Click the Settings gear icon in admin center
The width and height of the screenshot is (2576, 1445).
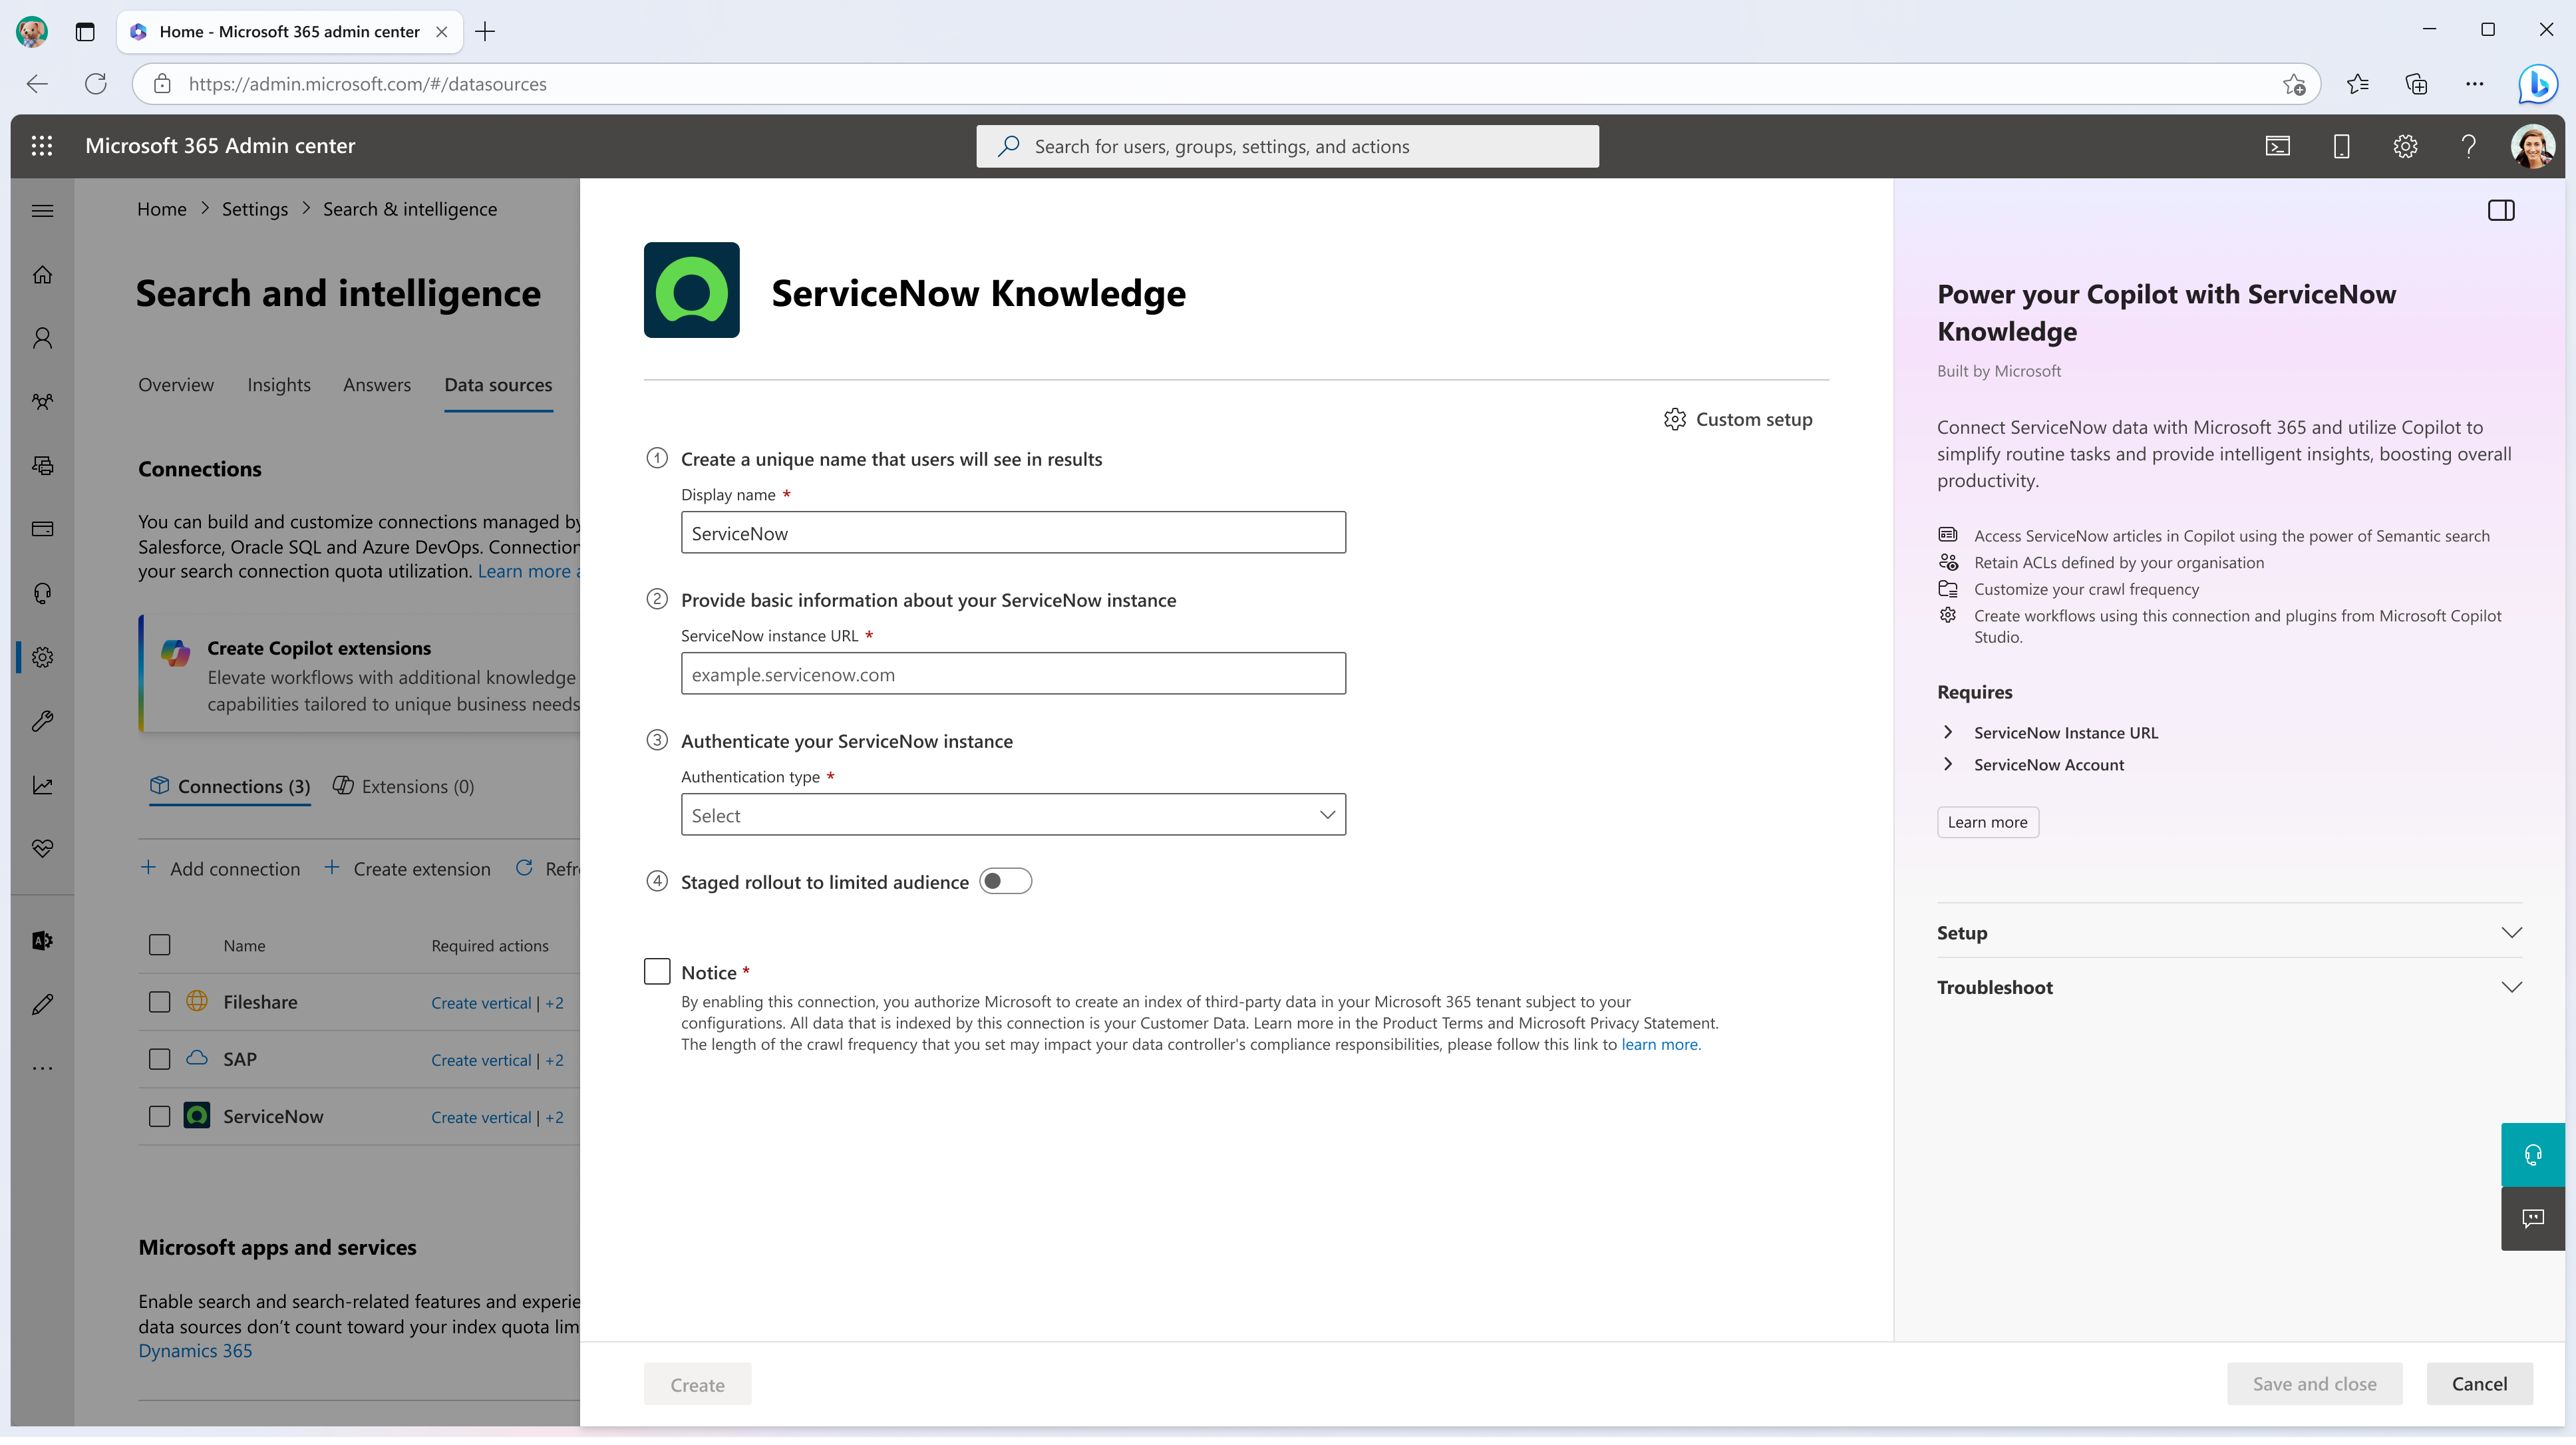(x=2404, y=145)
